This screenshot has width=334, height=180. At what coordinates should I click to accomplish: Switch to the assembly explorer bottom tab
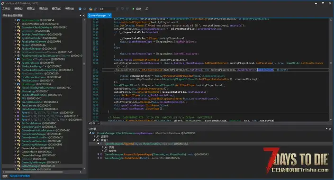tap(20, 176)
